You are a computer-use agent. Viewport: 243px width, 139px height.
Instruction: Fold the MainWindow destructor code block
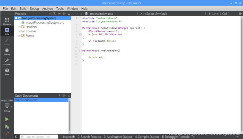80,51
